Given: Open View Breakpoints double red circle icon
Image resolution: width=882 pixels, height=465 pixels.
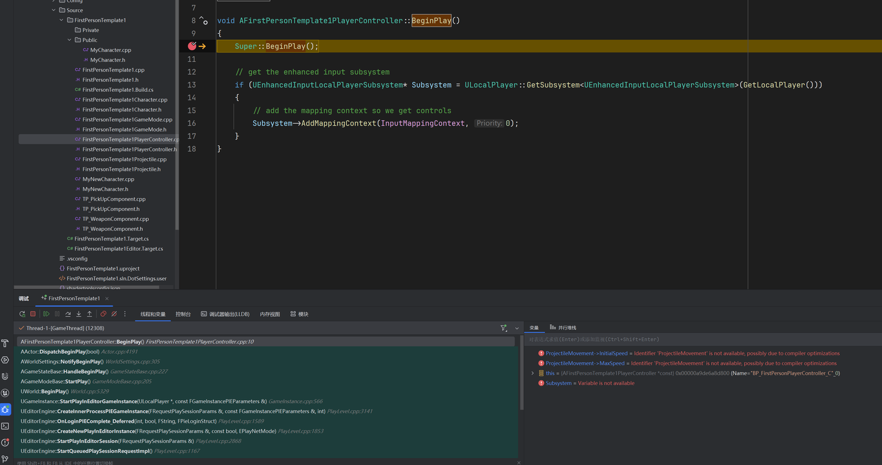Looking at the screenshot, I should pos(103,314).
